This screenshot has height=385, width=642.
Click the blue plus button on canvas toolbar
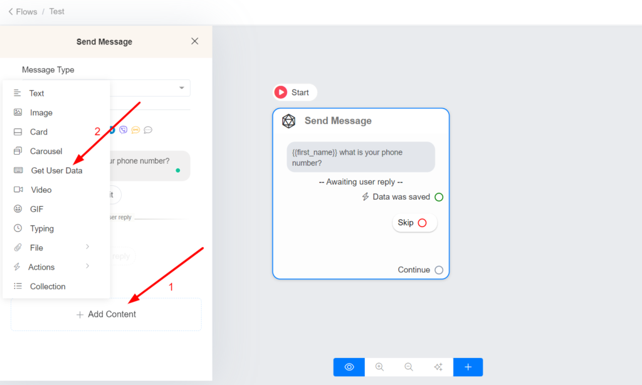coord(468,367)
